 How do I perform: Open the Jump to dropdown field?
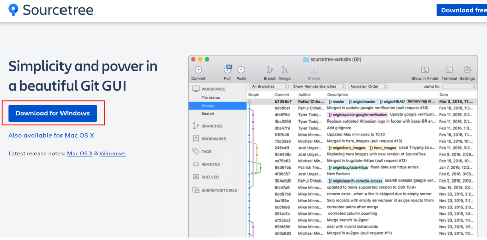coord(459,86)
